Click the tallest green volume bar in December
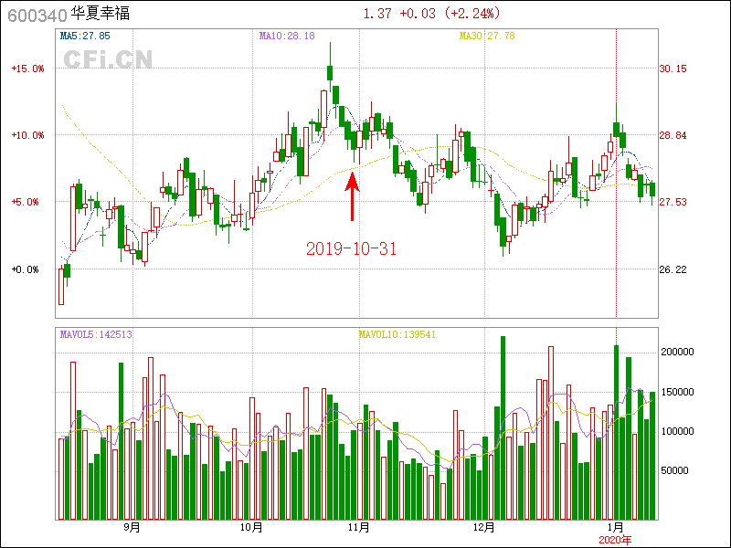This screenshot has width=731, height=548. pos(503,427)
